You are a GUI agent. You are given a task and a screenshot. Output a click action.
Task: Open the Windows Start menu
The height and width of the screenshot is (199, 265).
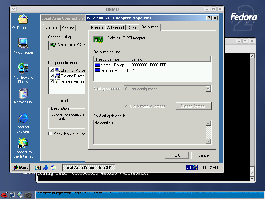pyautogui.click(x=21, y=167)
